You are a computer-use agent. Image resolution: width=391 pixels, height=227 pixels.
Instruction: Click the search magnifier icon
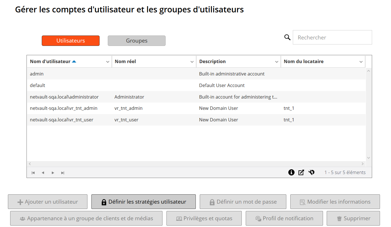pyautogui.click(x=287, y=37)
